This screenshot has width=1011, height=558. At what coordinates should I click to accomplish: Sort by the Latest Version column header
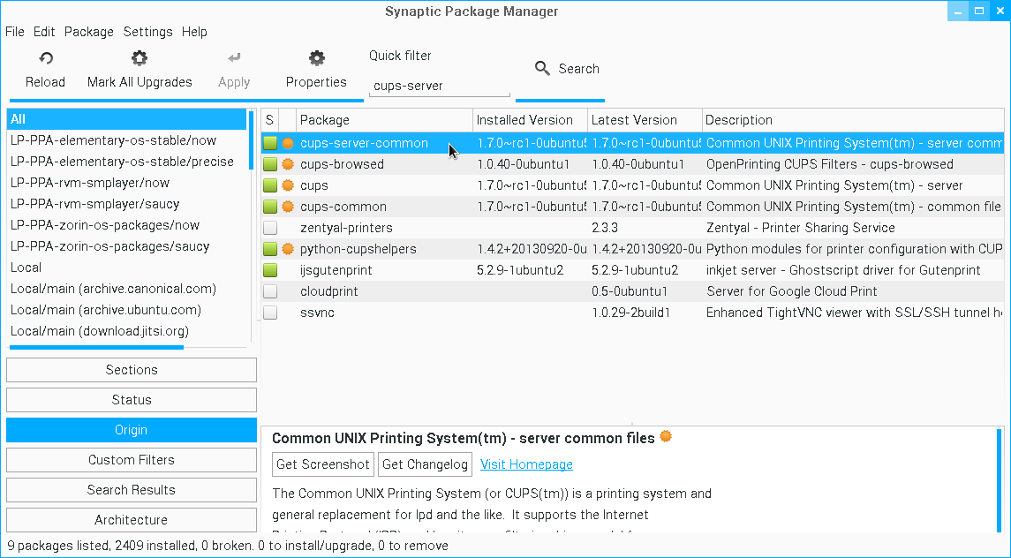(645, 120)
